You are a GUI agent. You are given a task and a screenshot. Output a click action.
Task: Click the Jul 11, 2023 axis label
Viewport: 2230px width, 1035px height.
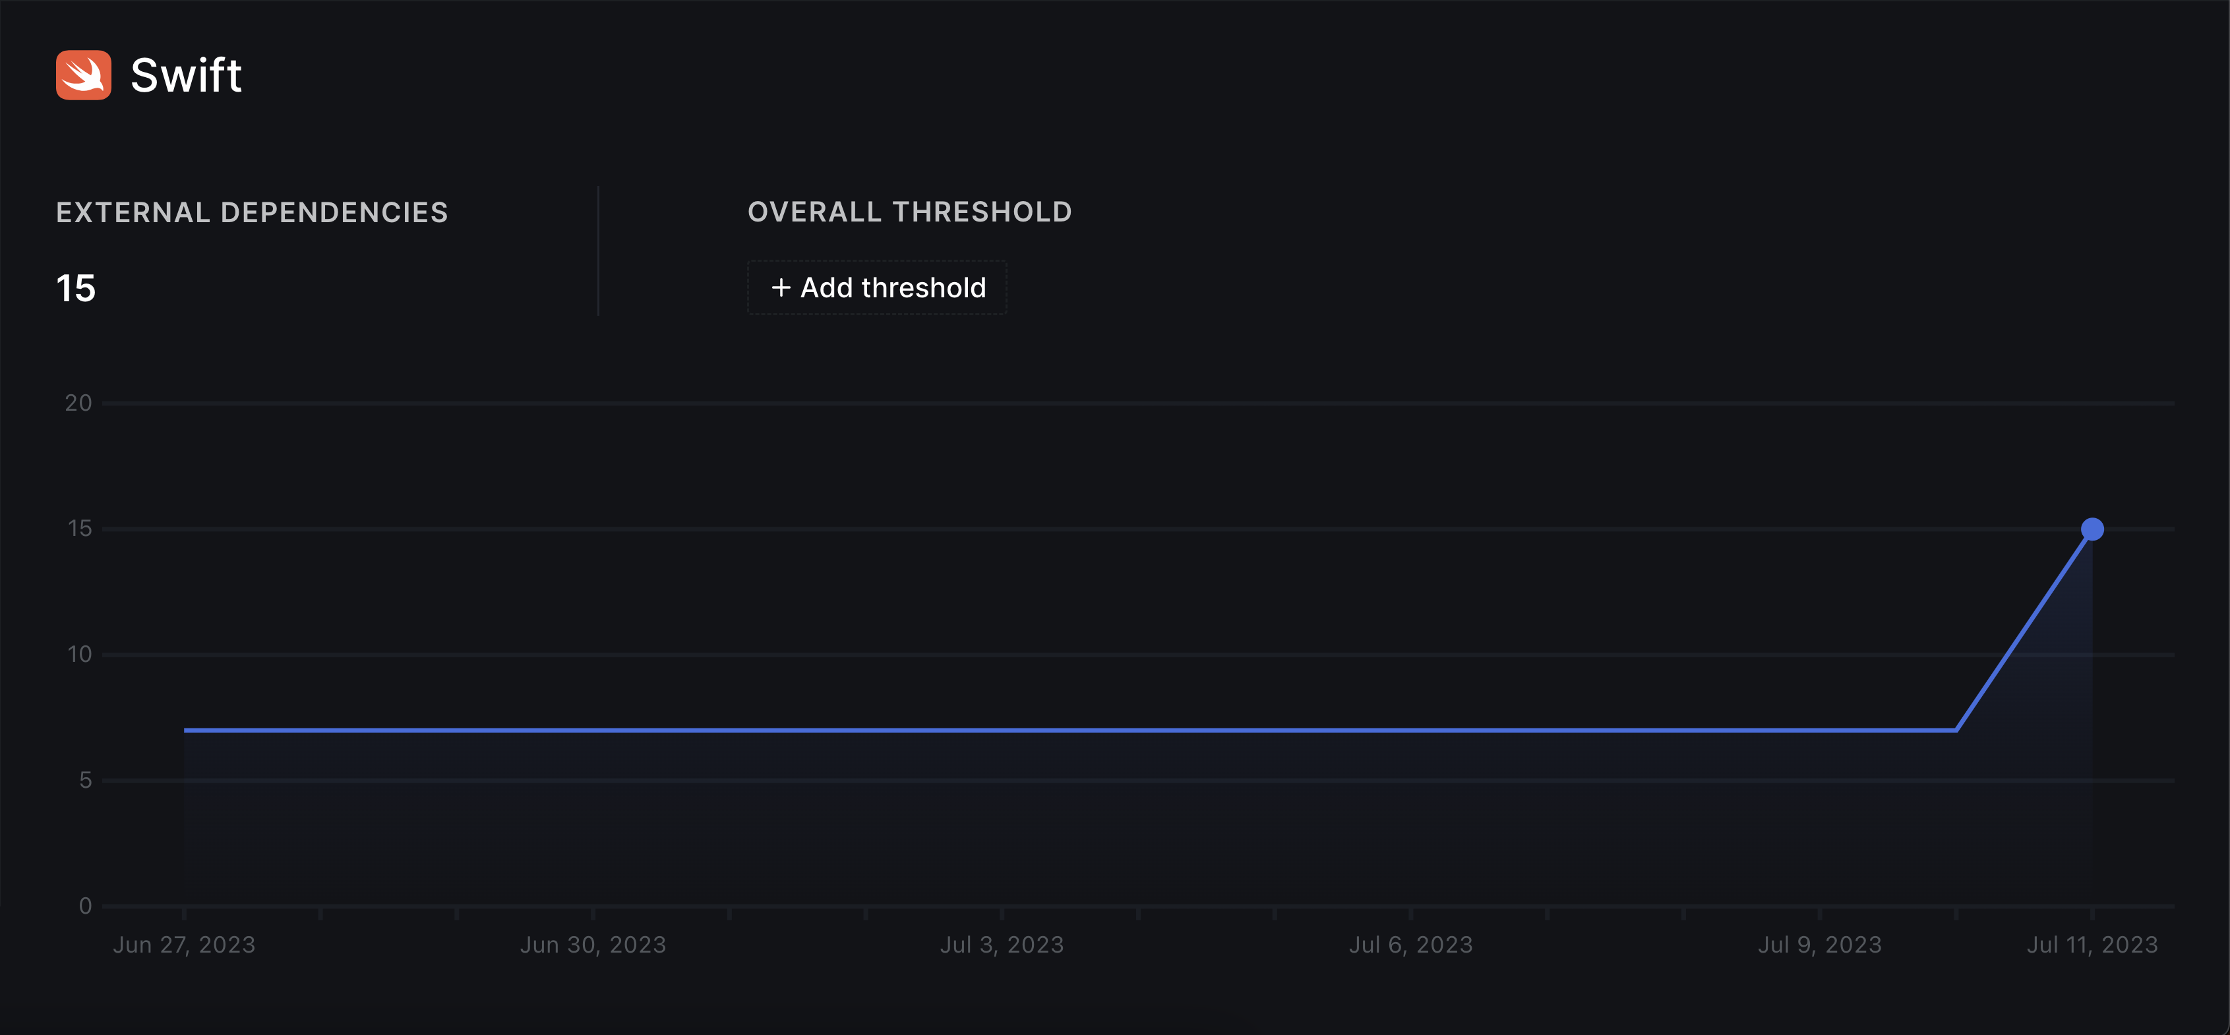click(2092, 944)
